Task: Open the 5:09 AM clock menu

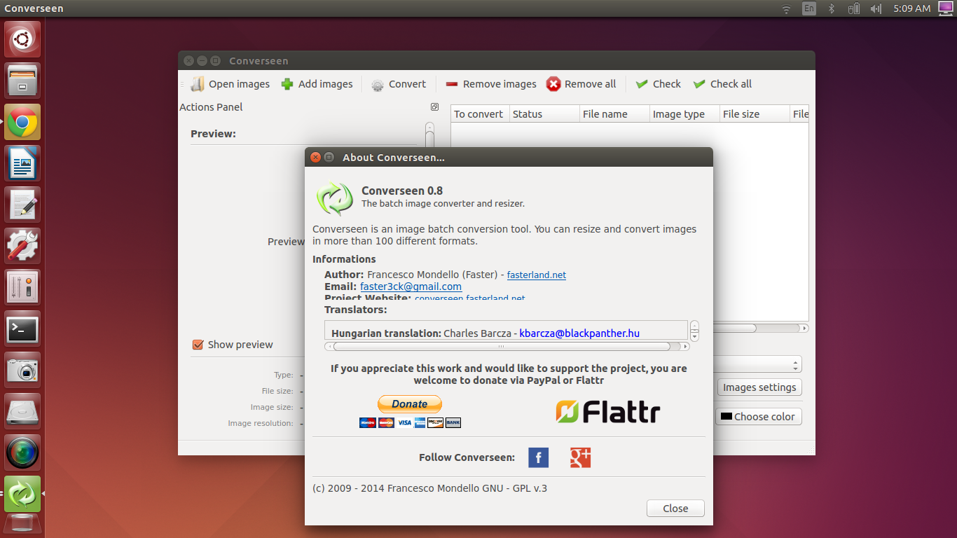Action: [x=912, y=8]
